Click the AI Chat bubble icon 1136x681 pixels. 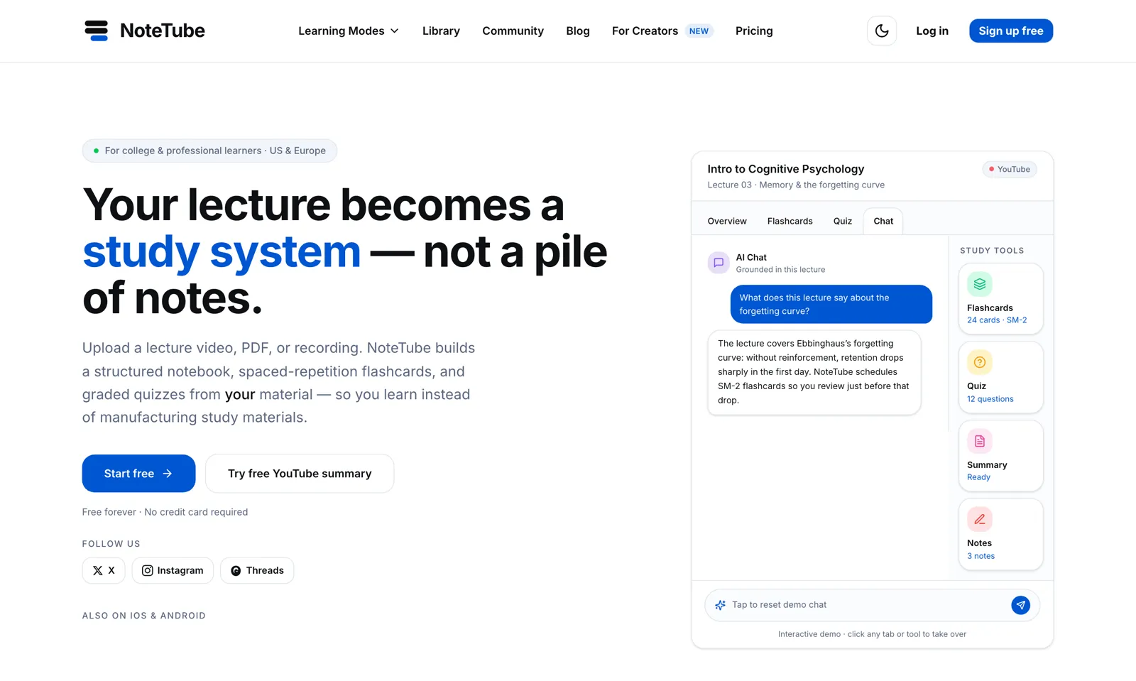coord(719,263)
